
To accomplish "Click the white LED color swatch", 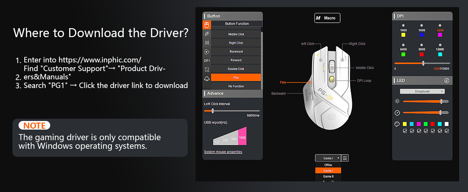I will pos(447,124).
